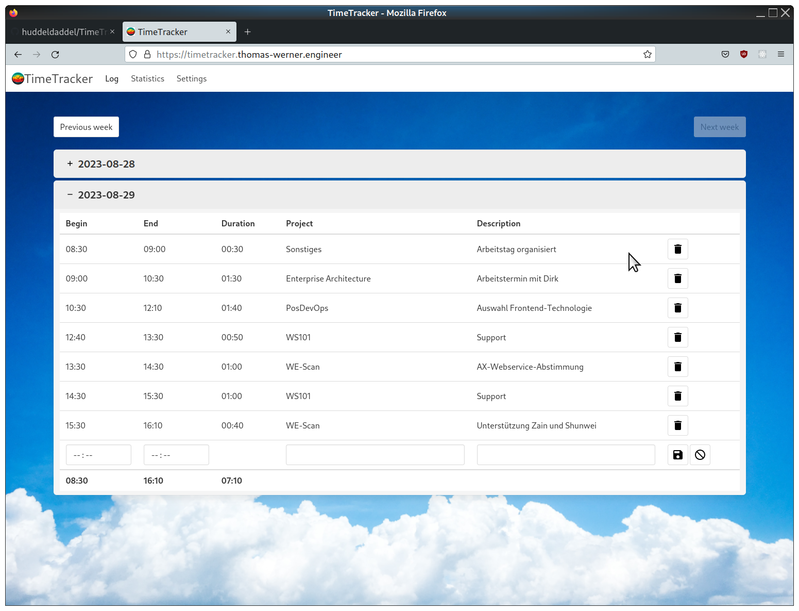Click the browser URL address bar
The height and width of the screenshot is (611, 799).
[389, 54]
